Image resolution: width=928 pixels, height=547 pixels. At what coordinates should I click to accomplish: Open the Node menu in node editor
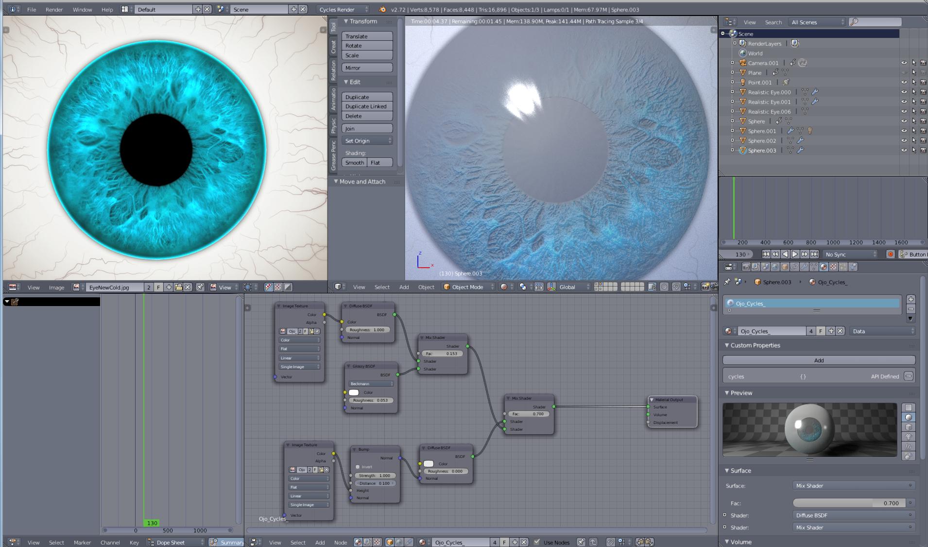[341, 542]
